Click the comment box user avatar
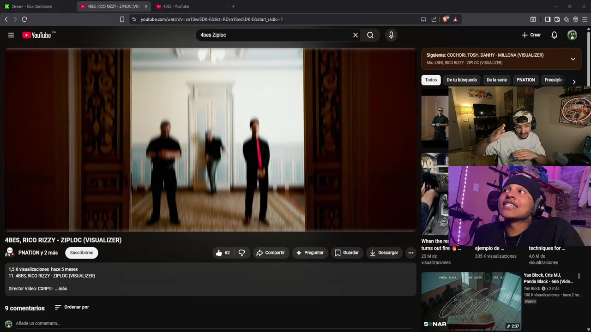 pos(8,324)
